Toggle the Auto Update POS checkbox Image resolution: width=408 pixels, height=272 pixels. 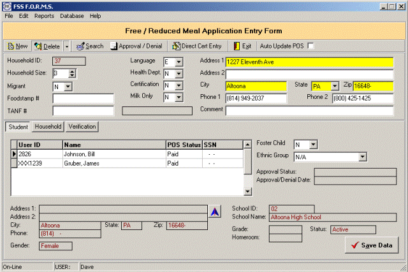310,46
